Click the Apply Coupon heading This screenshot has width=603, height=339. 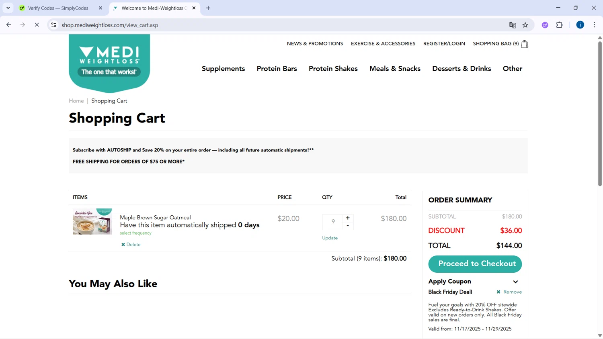coord(449,282)
